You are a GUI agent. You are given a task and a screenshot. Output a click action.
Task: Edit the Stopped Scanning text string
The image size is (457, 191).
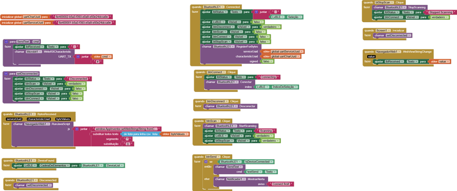pyautogui.click(x=440, y=12)
